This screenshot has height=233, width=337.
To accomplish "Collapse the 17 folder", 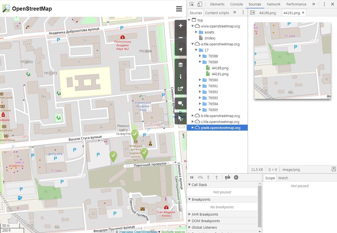I will (x=196, y=50).
